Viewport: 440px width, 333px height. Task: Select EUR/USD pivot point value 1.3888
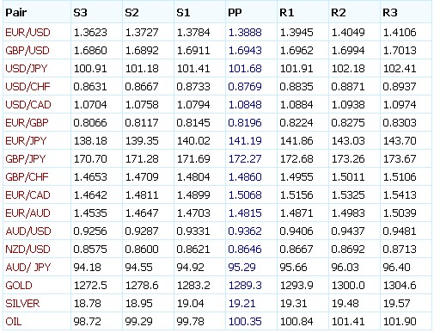pos(245,32)
